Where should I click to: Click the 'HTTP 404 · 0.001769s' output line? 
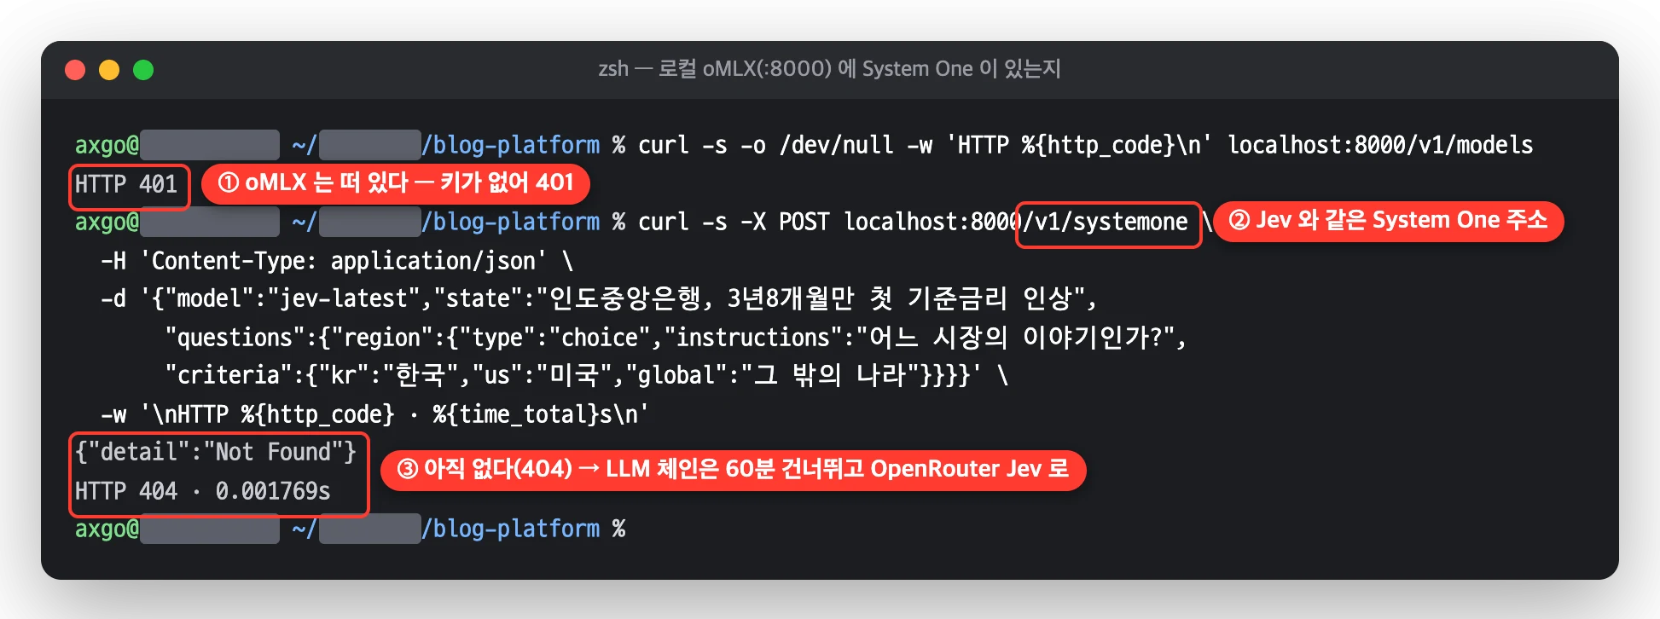click(x=203, y=491)
